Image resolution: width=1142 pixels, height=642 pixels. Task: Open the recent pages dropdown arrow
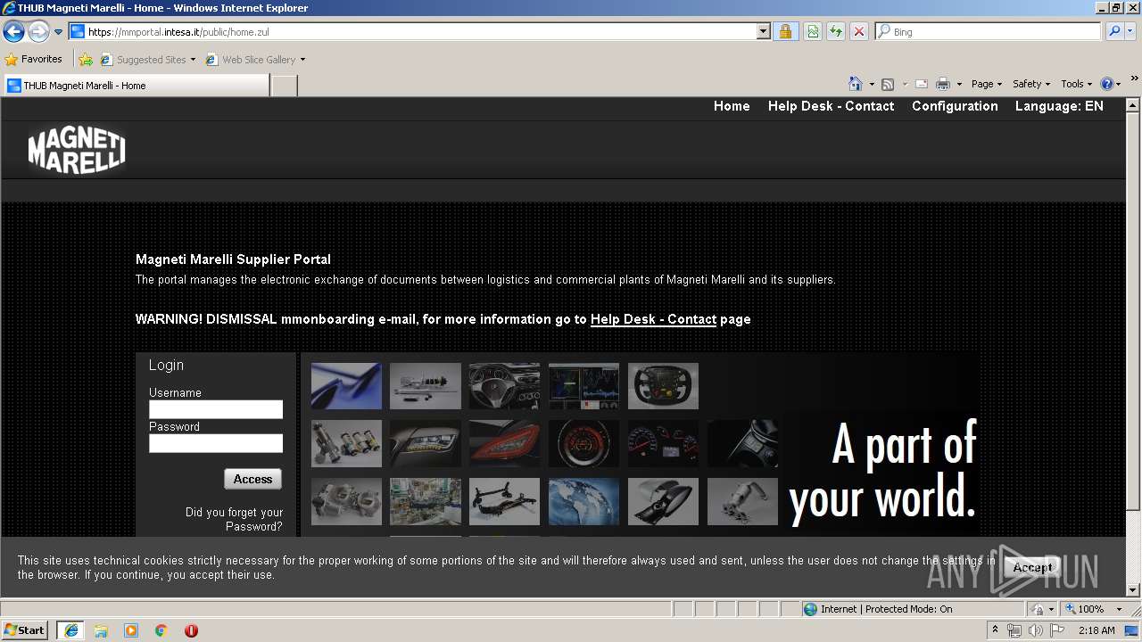tap(59, 32)
